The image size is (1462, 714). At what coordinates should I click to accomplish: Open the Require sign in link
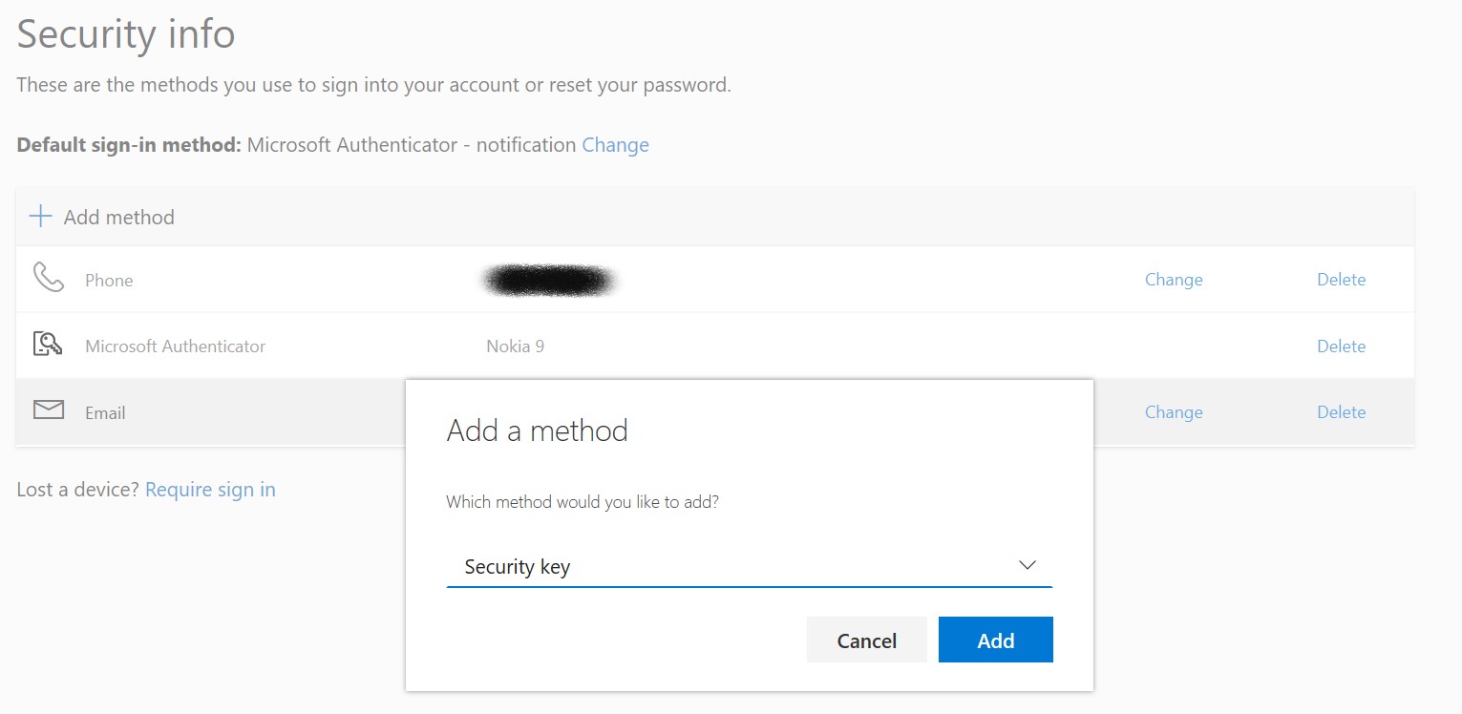pyautogui.click(x=210, y=490)
